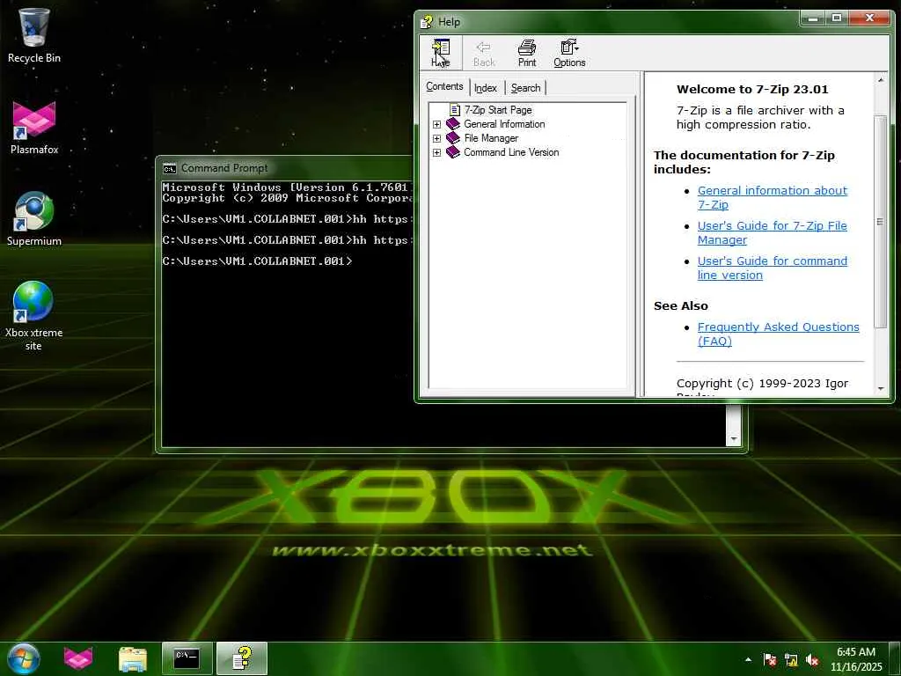Switch to the Search tab
This screenshot has height=676, width=901.
coord(526,88)
